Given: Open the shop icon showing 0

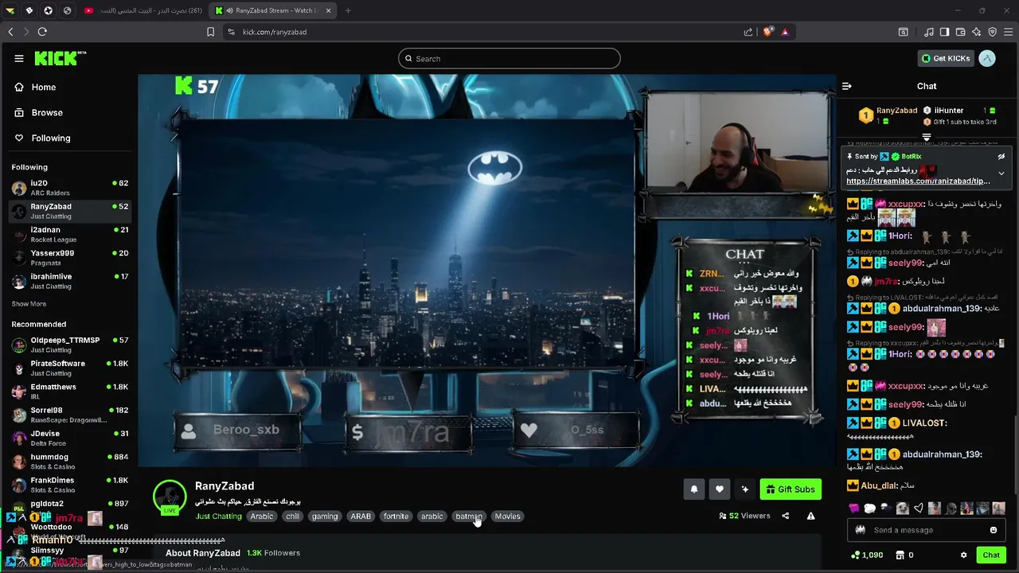Looking at the screenshot, I should (x=904, y=555).
